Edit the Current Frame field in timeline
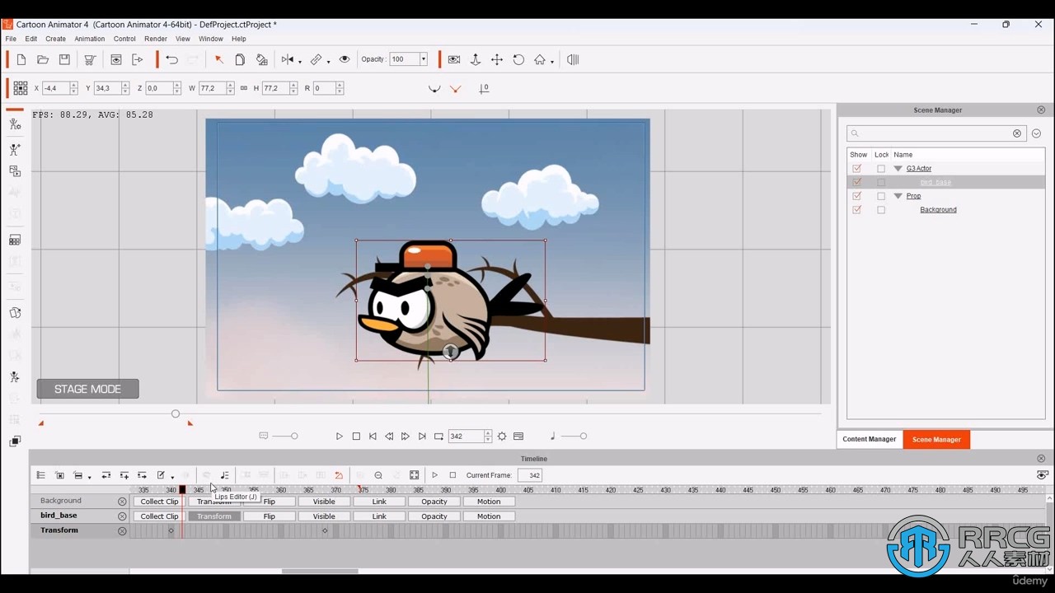This screenshot has width=1055, height=593. click(529, 475)
